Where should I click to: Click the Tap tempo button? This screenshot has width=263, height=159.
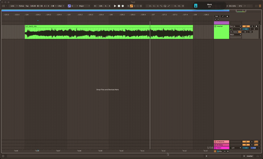[x=27, y=6]
